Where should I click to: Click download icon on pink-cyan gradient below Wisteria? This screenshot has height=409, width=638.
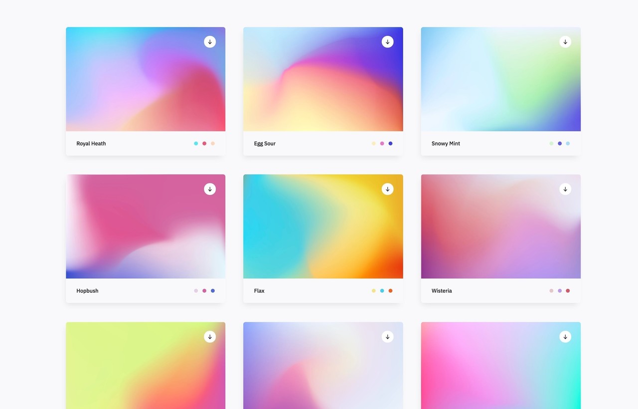tap(565, 337)
